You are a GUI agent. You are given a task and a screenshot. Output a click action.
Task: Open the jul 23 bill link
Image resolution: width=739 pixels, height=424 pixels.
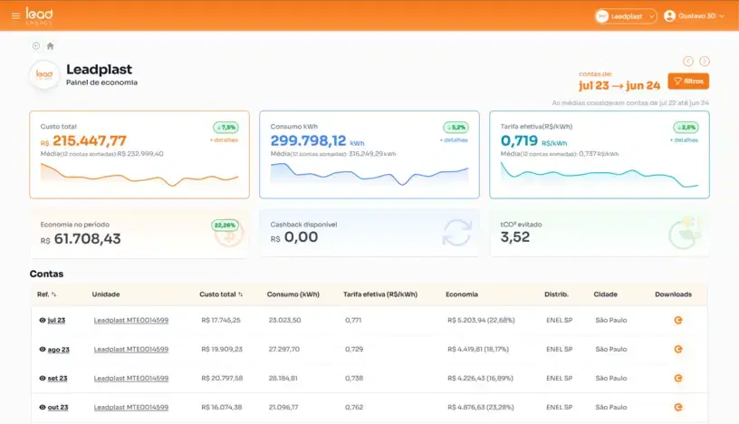[x=56, y=320]
